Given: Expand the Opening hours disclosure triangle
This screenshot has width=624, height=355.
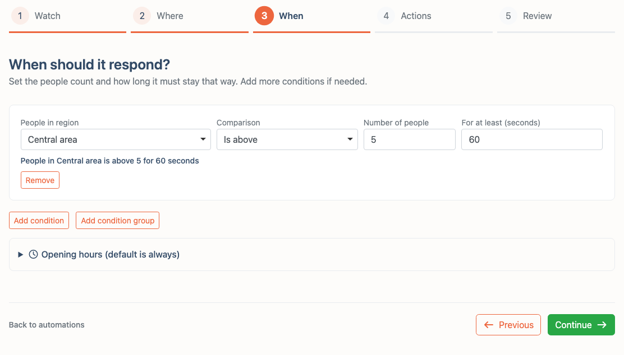Looking at the screenshot, I should pos(20,255).
